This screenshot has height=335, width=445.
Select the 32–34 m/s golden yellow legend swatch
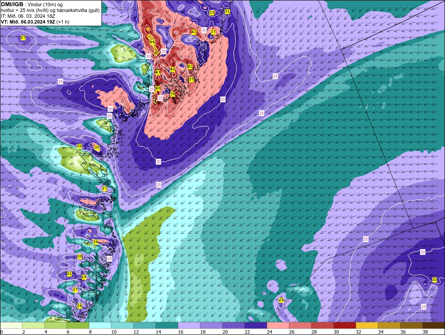tap(367, 325)
